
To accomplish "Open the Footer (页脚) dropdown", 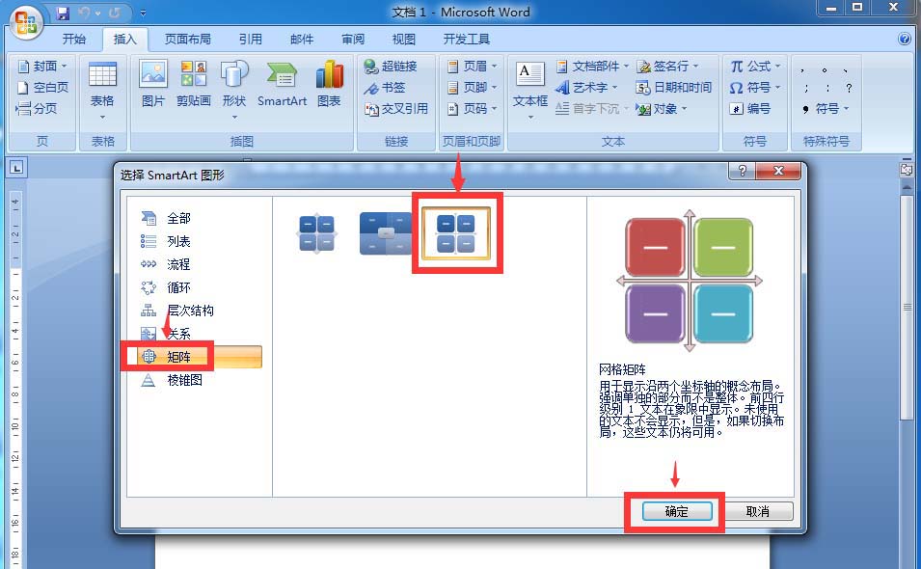I will click(x=472, y=88).
